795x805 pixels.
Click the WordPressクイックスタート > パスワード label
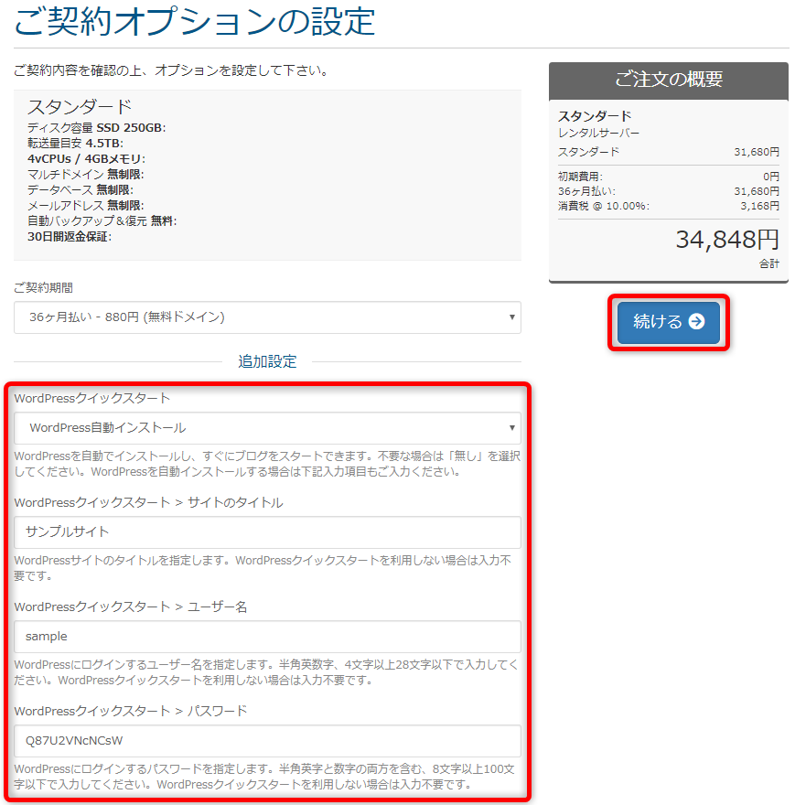[x=131, y=711]
